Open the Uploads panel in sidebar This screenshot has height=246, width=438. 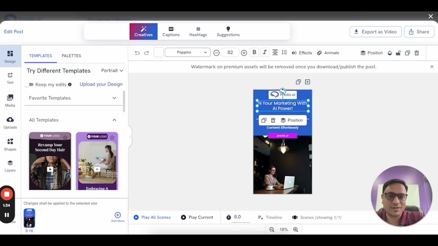tap(10, 123)
